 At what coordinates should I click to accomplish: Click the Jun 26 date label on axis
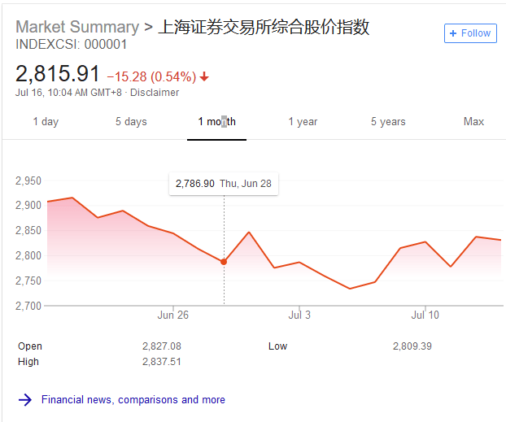(172, 315)
